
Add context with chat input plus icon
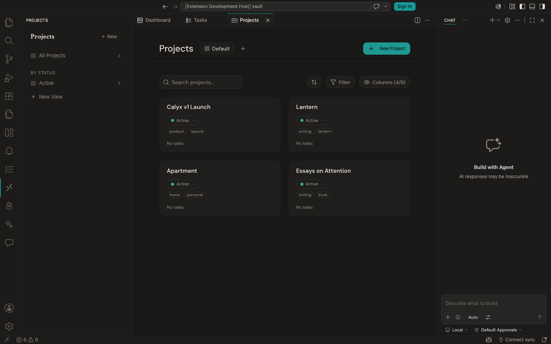[448, 317]
